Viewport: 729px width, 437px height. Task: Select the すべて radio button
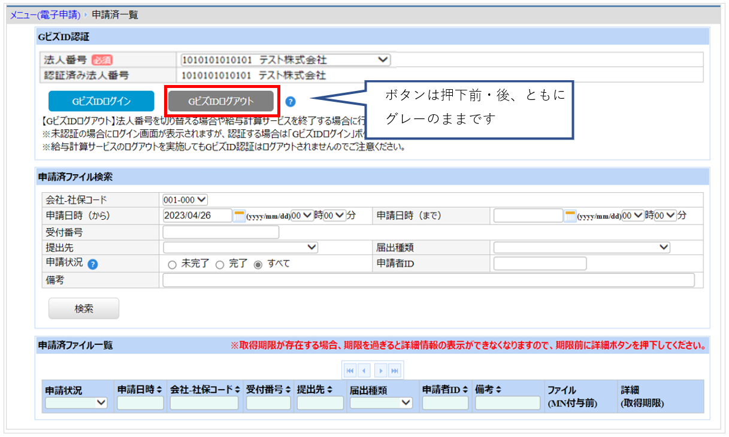tap(258, 264)
